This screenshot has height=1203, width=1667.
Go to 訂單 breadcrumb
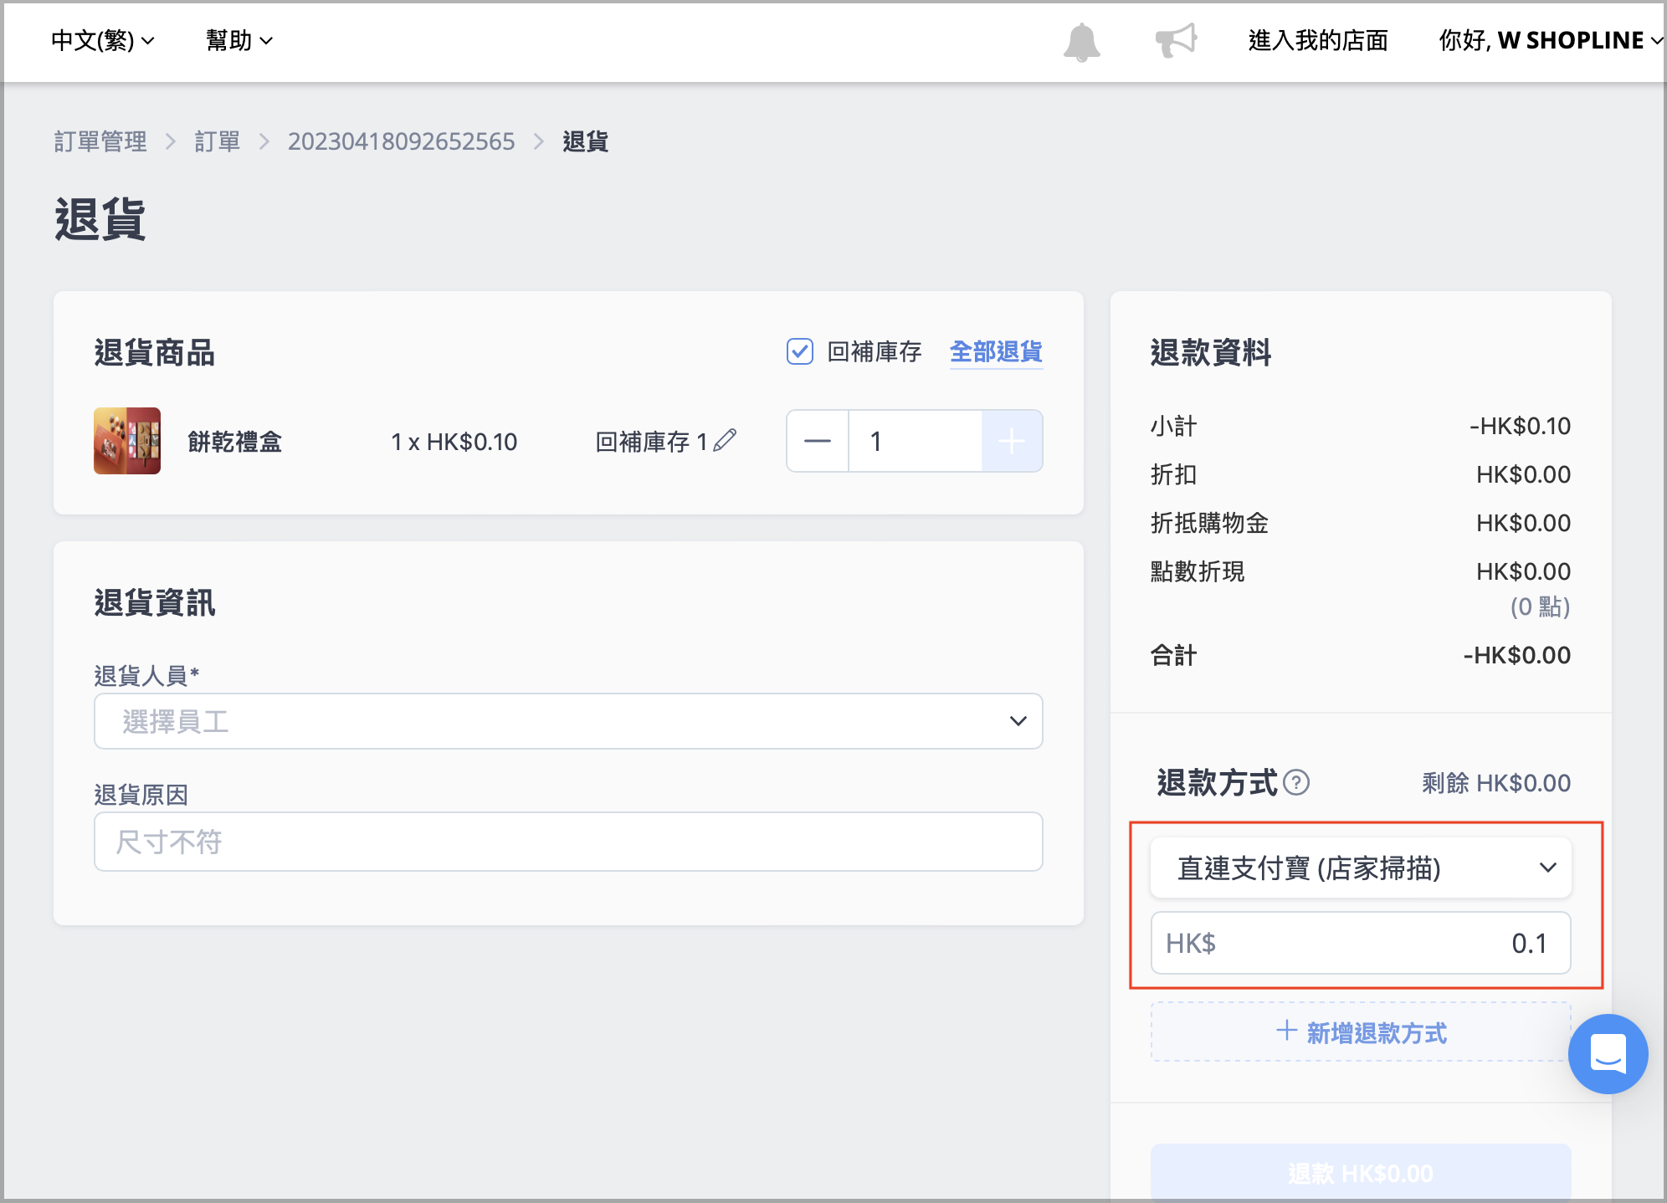[x=218, y=141]
